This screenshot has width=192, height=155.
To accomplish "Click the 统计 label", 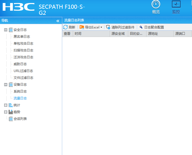I will [17, 105].
